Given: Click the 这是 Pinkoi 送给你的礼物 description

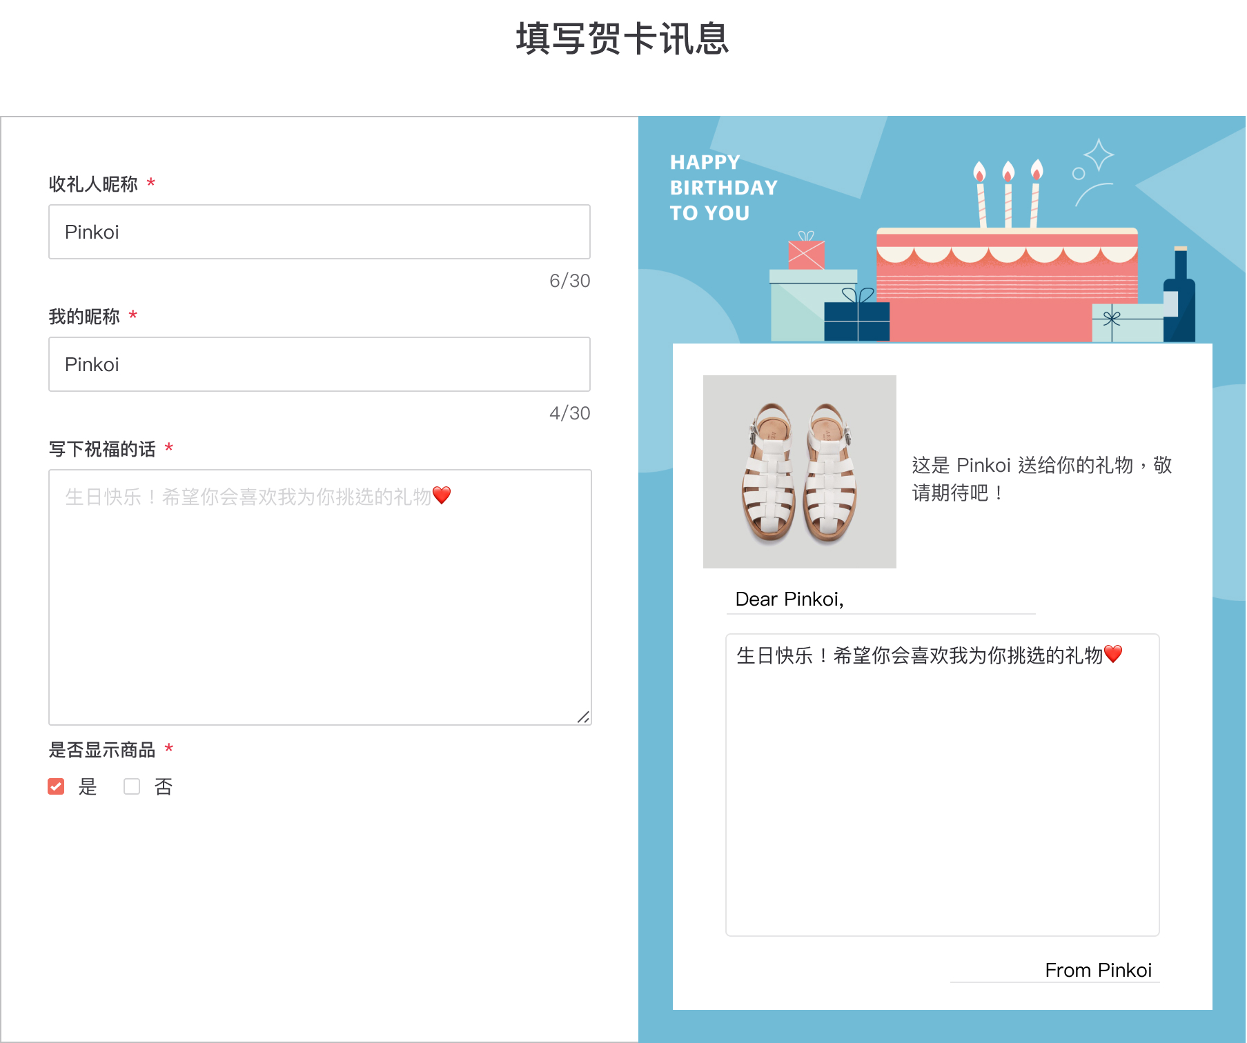Looking at the screenshot, I should click(x=1042, y=479).
